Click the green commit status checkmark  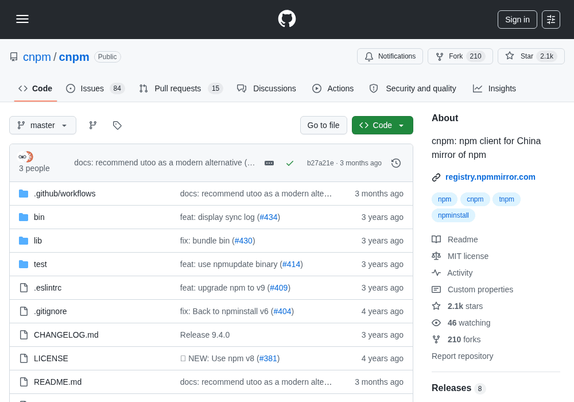[x=289, y=163]
